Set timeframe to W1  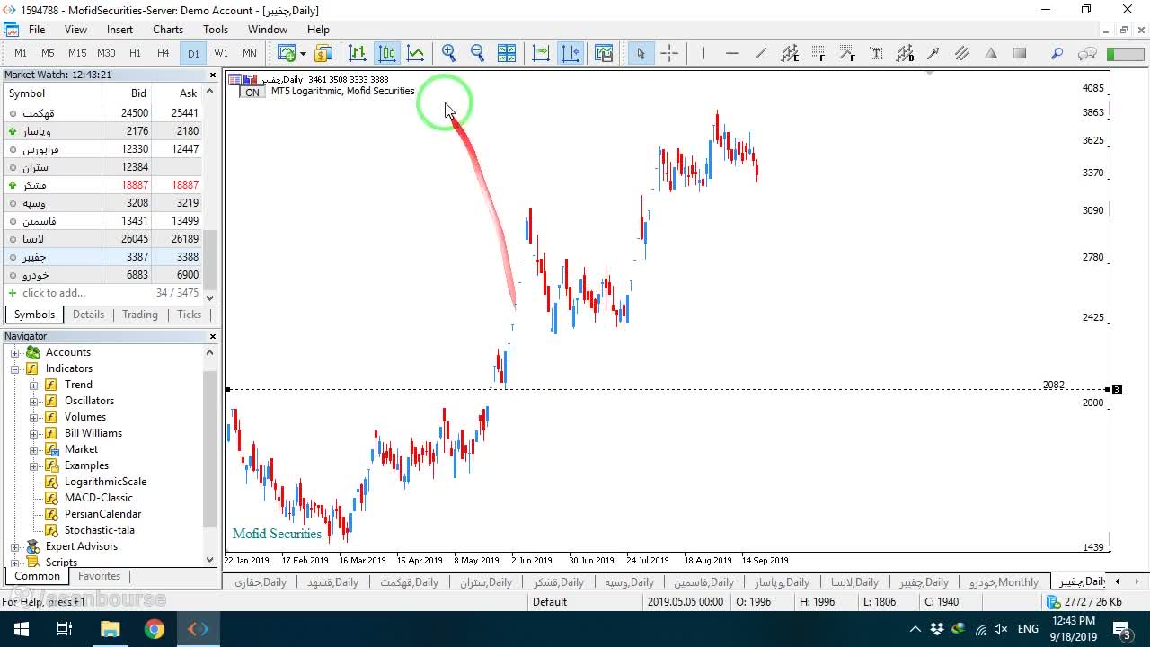pos(221,53)
